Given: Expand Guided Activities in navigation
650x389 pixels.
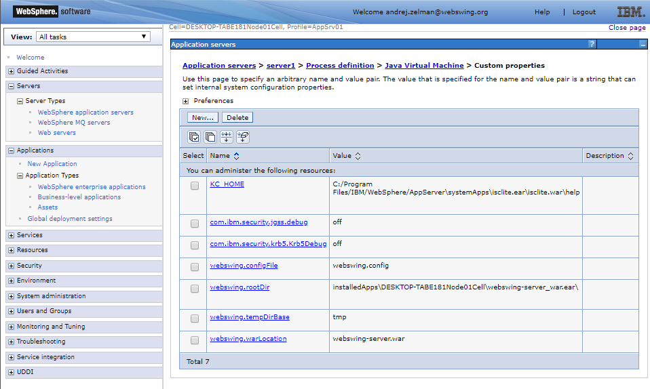Looking at the screenshot, I should click(11, 71).
